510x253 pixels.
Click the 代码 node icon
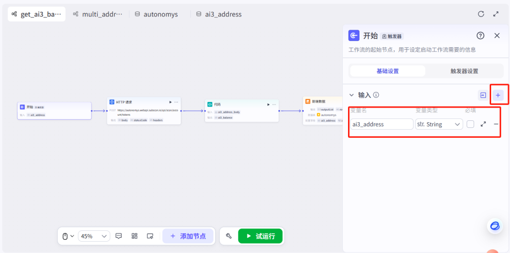tap(210, 104)
